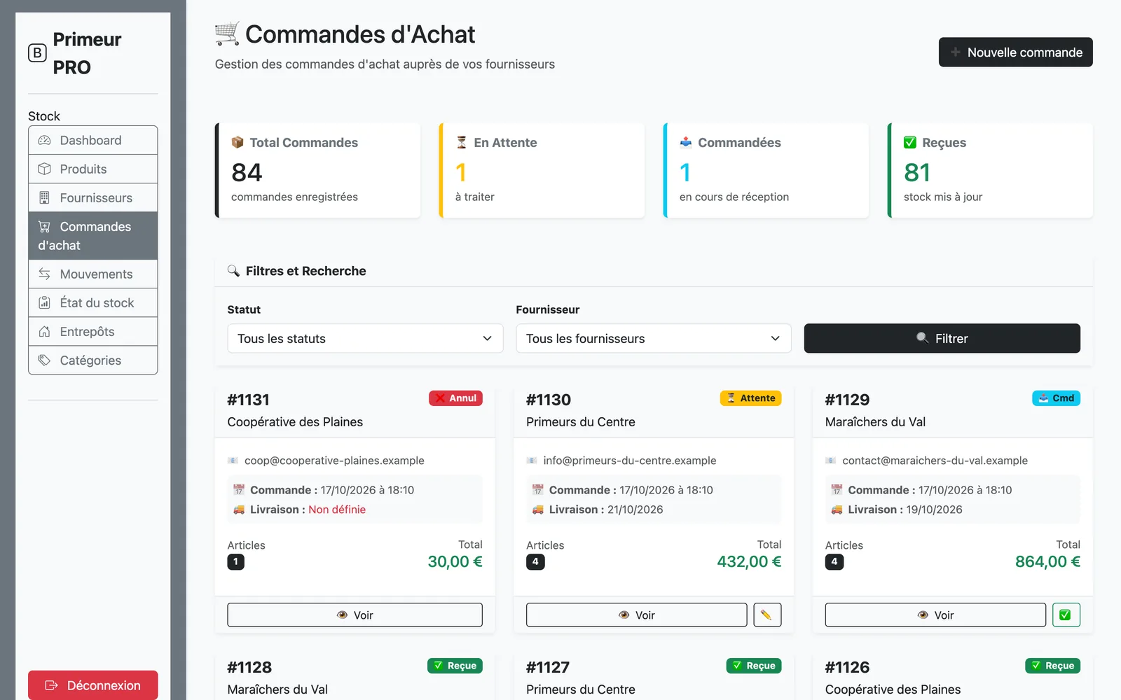Image resolution: width=1121 pixels, height=700 pixels.
Task: Open the Entrepôts sidebar entry
Action: tap(92, 331)
